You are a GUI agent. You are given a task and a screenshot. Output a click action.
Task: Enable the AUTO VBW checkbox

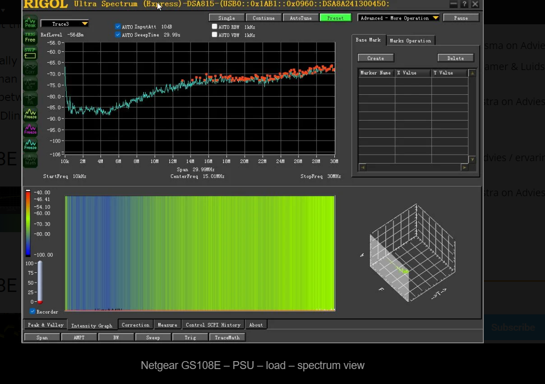pyautogui.click(x=214, y=35)
